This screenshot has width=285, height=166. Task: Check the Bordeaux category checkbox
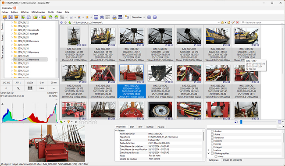tap(212, 138)
